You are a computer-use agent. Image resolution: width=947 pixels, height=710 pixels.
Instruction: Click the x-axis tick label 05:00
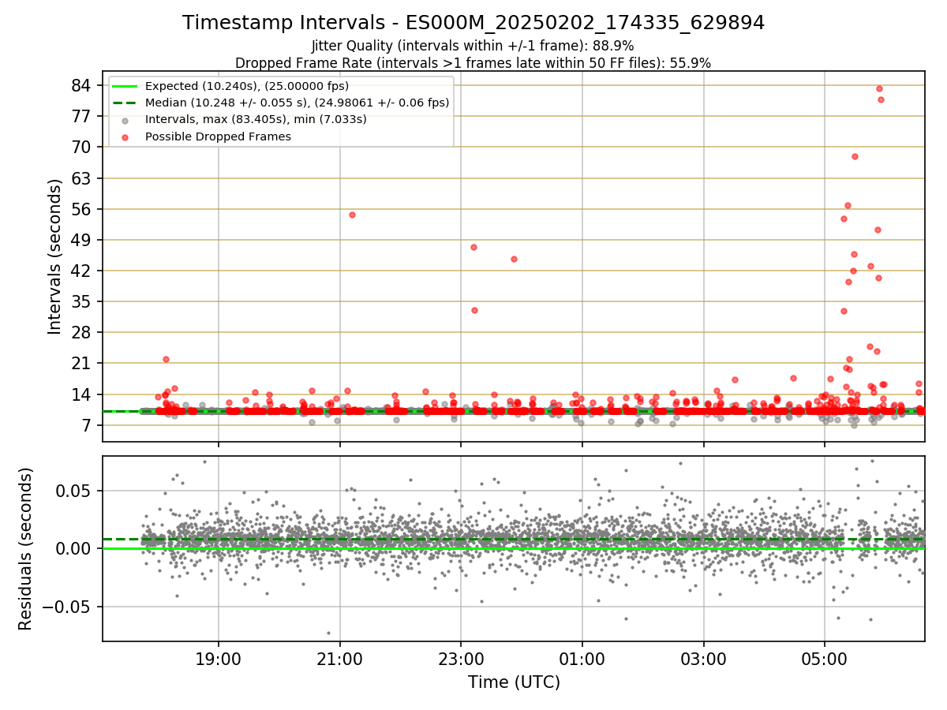click(825, 659)
